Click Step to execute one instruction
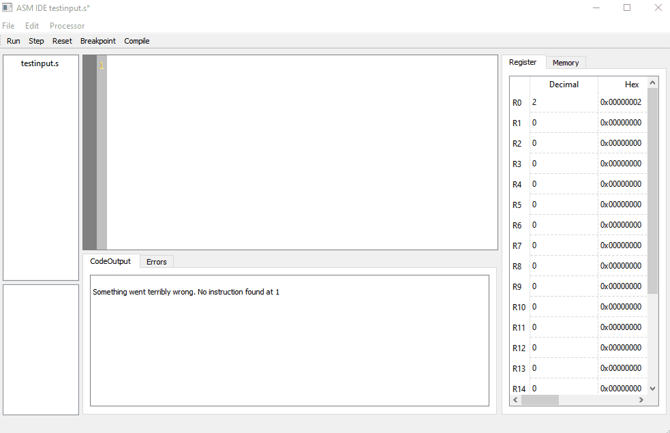670x433 pixels. pyautogui.click(x=36, y=41)
